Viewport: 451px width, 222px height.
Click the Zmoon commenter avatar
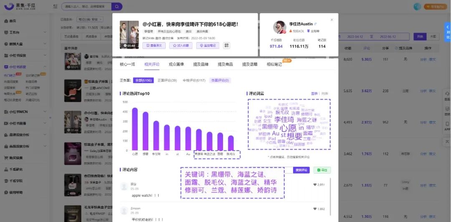124,210
